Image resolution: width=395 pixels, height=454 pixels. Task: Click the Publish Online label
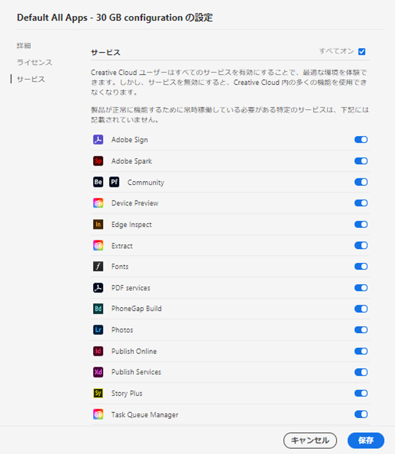click(x=134, y=351)
